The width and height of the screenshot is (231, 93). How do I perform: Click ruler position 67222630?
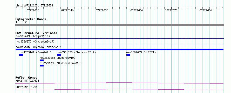[x=33, y=10]
